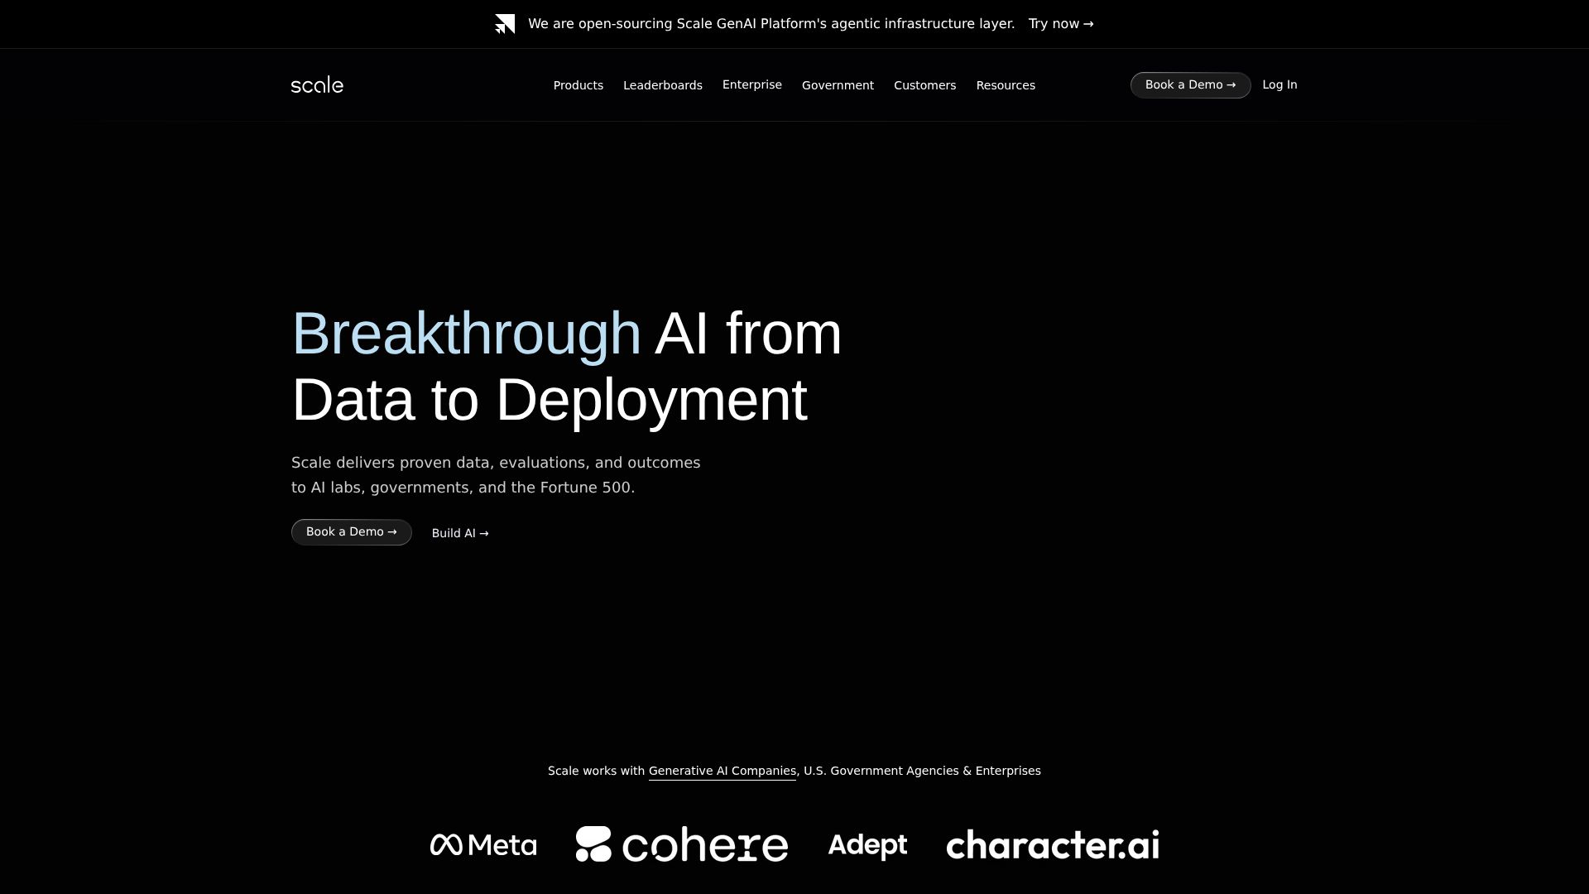Click the character.ai logo
Image resolution: width=1589 pixels, height=894 pixels.
pyautogui.click(x=1052, y=844)
